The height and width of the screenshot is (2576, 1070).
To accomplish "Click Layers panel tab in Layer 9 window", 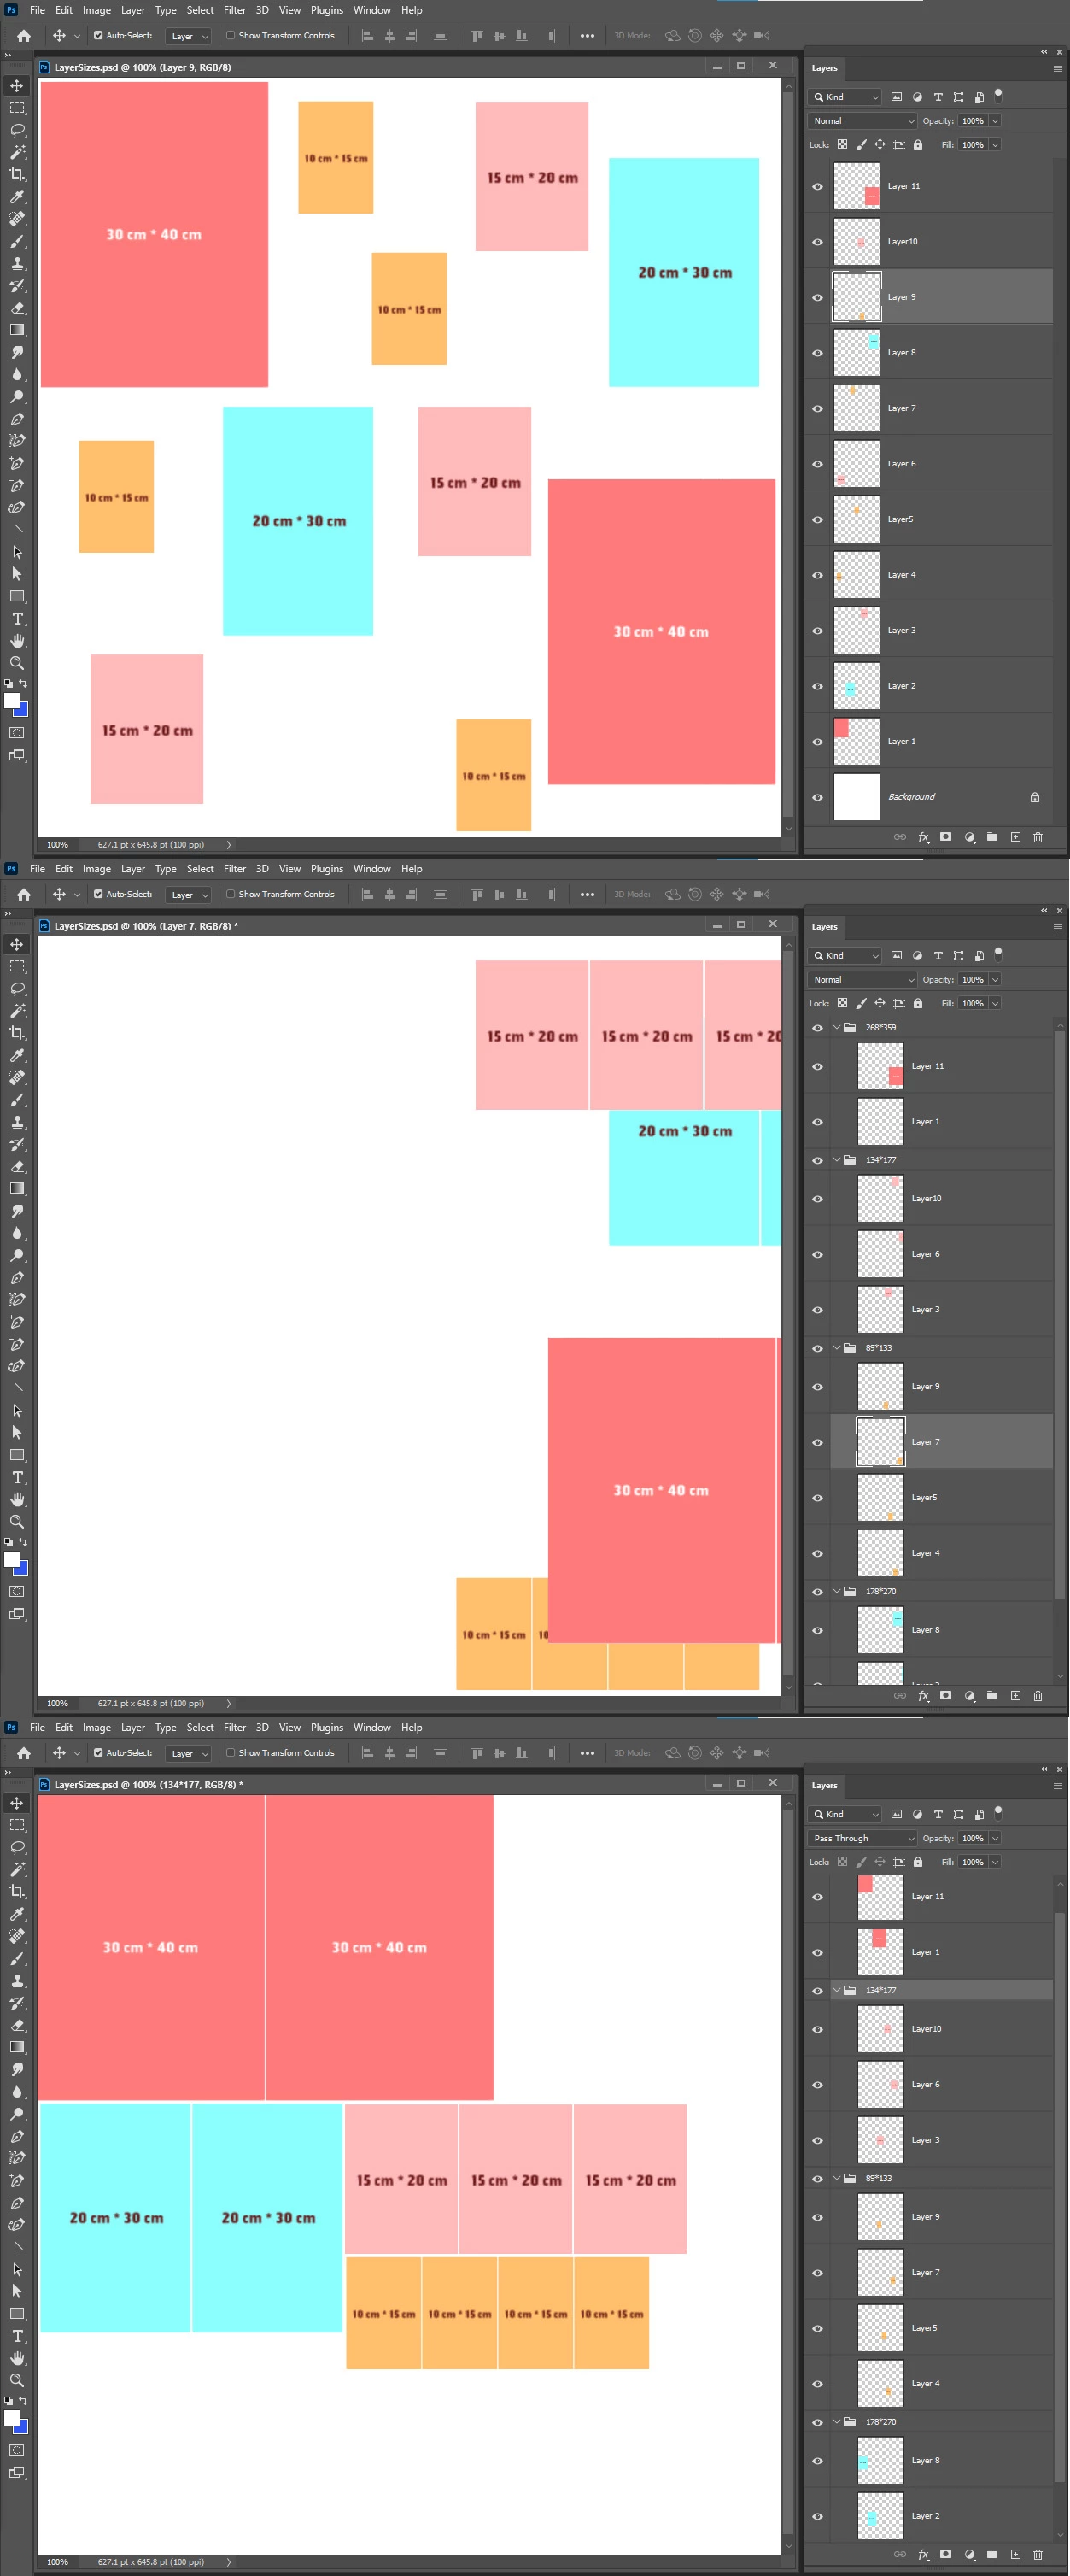I will 824,68.
